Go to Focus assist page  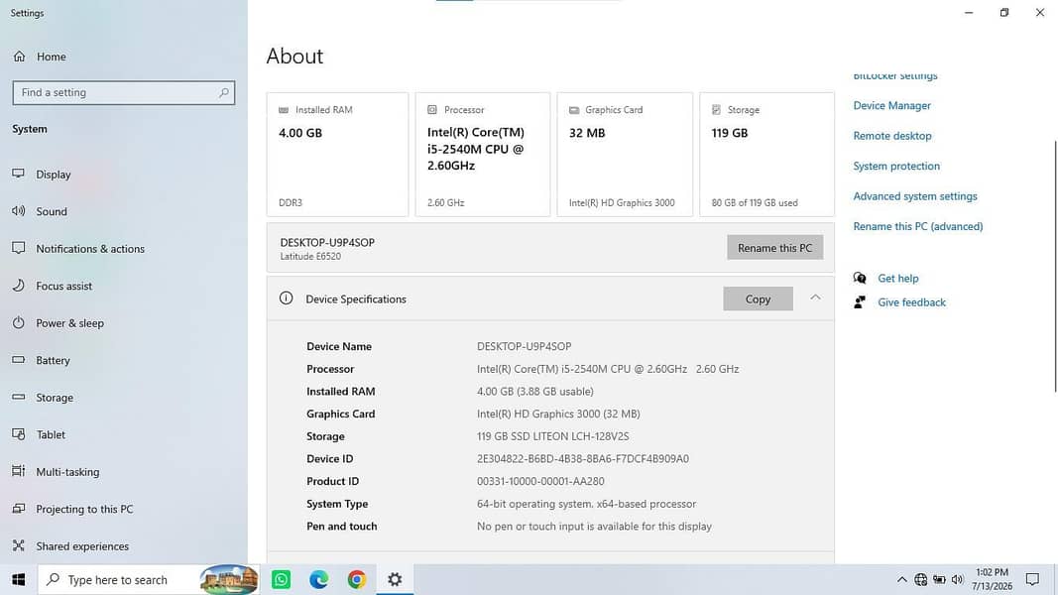(x=64, y=286)
